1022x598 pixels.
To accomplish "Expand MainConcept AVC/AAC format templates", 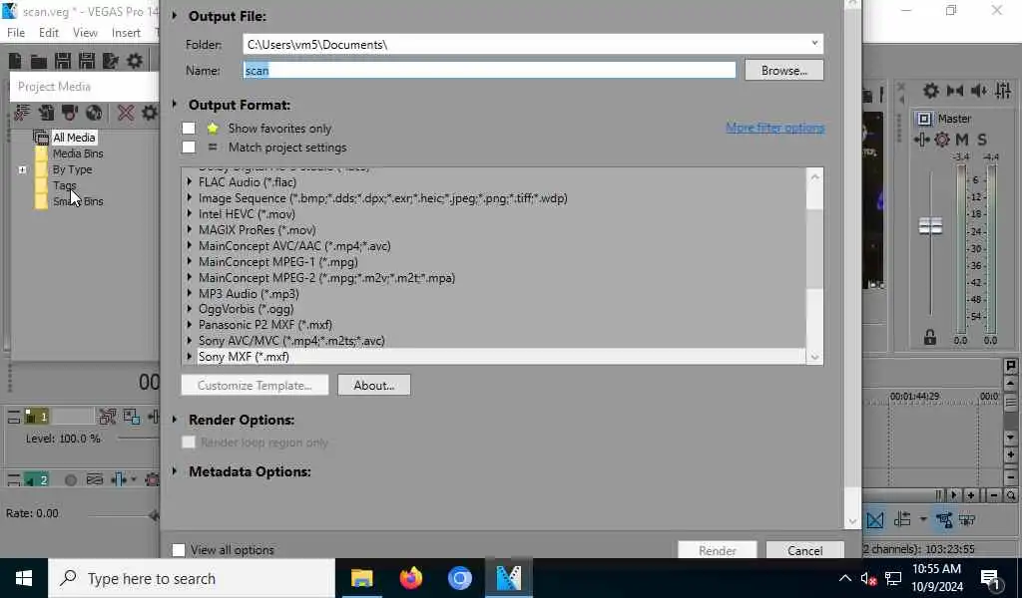I will pyautogui.click(x=190, y=245).
